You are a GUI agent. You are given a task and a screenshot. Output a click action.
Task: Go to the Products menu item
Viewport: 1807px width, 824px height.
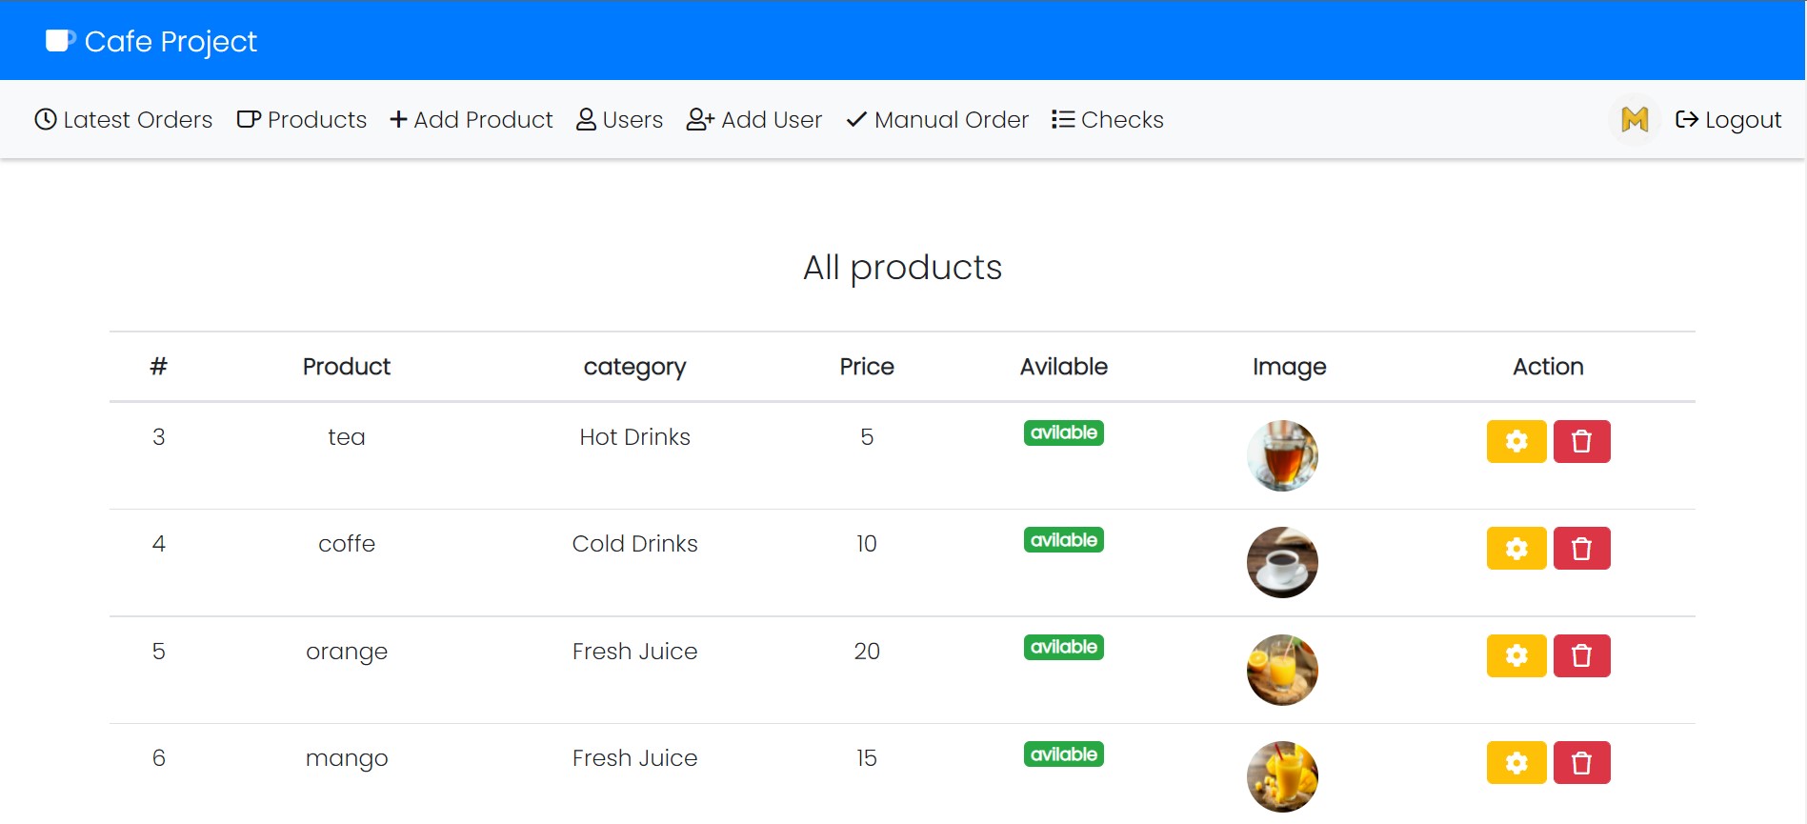point(302,119)
